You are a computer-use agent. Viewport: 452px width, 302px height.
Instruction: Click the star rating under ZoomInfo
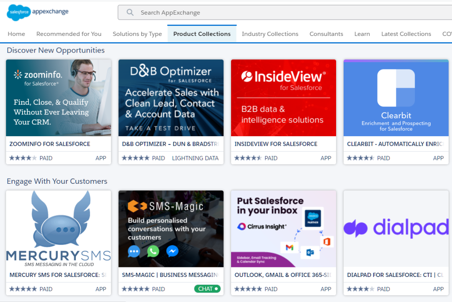(x=23, y=158)
